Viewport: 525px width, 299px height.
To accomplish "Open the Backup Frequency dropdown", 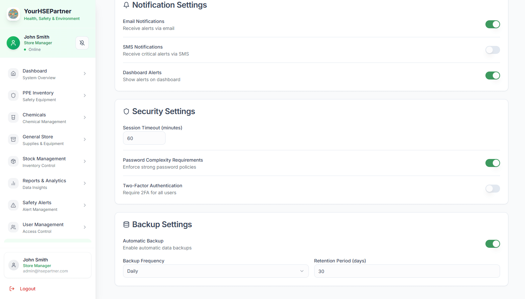I will [x=215, y=271].
